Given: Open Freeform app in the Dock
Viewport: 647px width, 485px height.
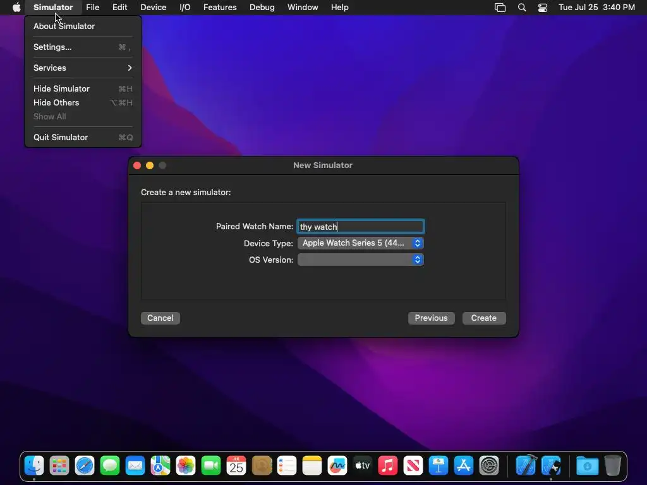Looking at the screenshot, I should tap(337, 466).
